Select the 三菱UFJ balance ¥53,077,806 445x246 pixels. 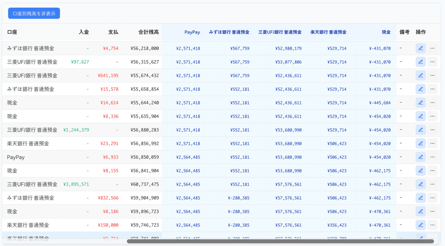click(289, 62)
